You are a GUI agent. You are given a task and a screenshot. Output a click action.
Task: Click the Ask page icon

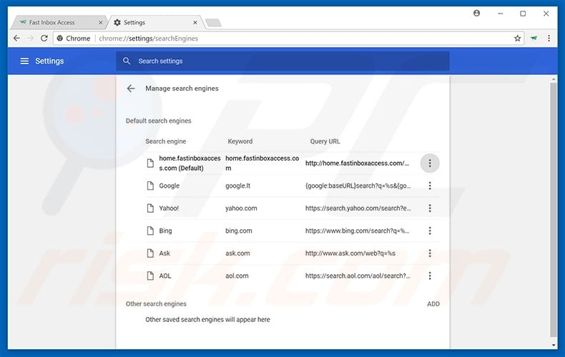150,253
